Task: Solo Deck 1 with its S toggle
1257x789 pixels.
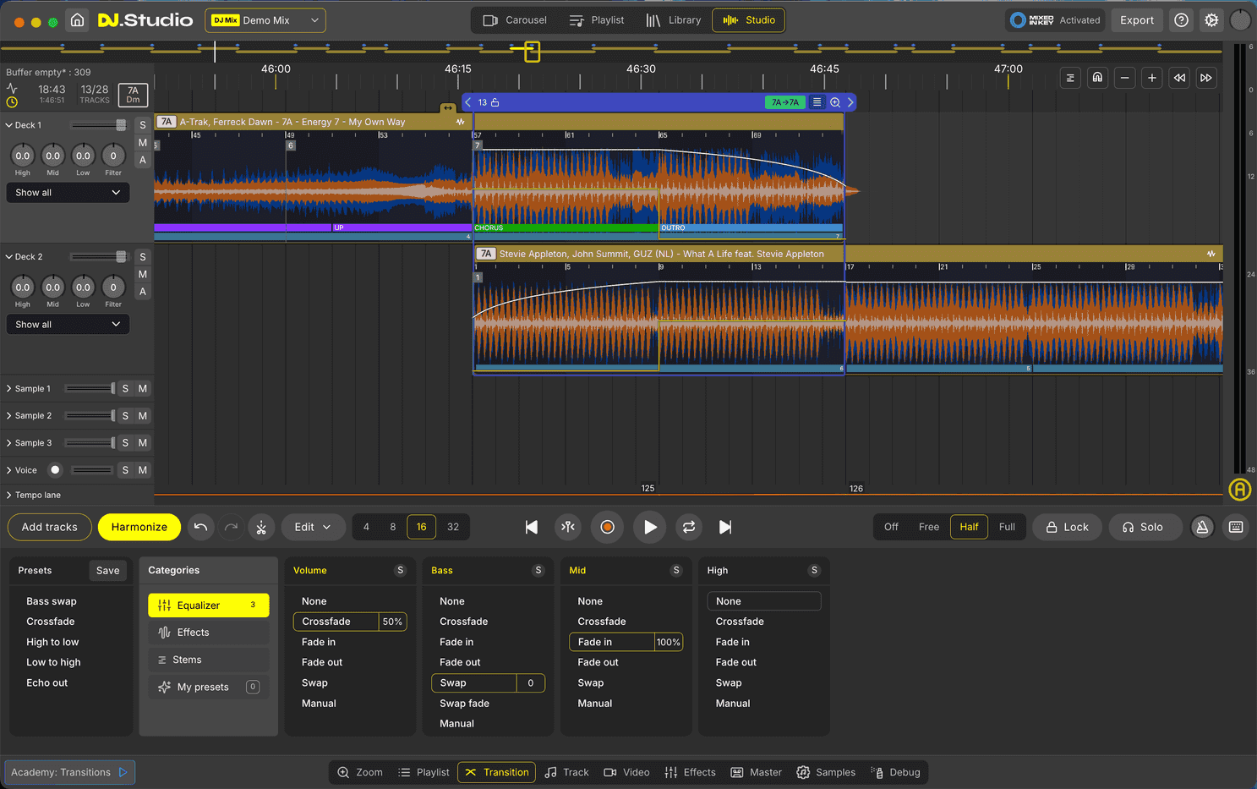Action: click(x=142, y=124)
